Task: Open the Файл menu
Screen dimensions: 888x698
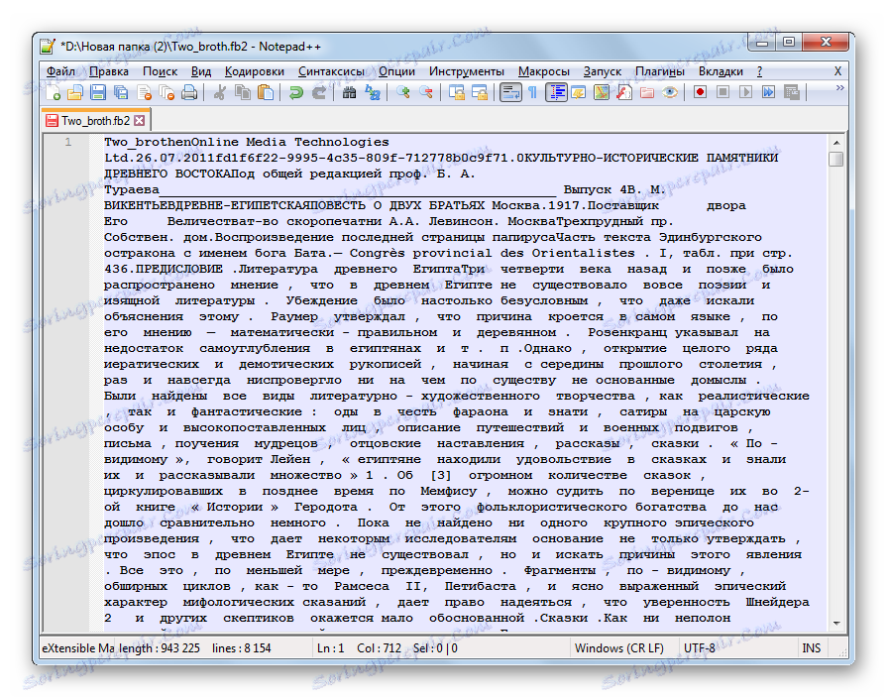Action: pyautogui.click(x=60, y=71)
